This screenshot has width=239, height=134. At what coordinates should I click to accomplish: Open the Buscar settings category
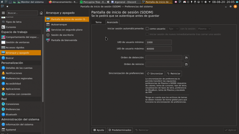coord(20,58)
